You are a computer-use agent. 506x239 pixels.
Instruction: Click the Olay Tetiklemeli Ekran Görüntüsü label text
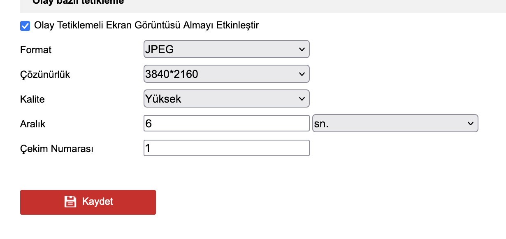[146, 26]
